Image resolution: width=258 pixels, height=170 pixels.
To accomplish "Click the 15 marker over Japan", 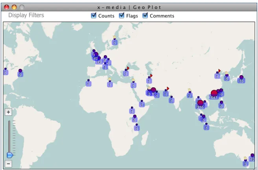I will point(241,80).
